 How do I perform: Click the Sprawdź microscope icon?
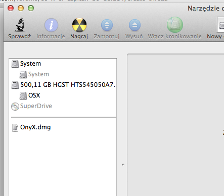tap(20, 25)
